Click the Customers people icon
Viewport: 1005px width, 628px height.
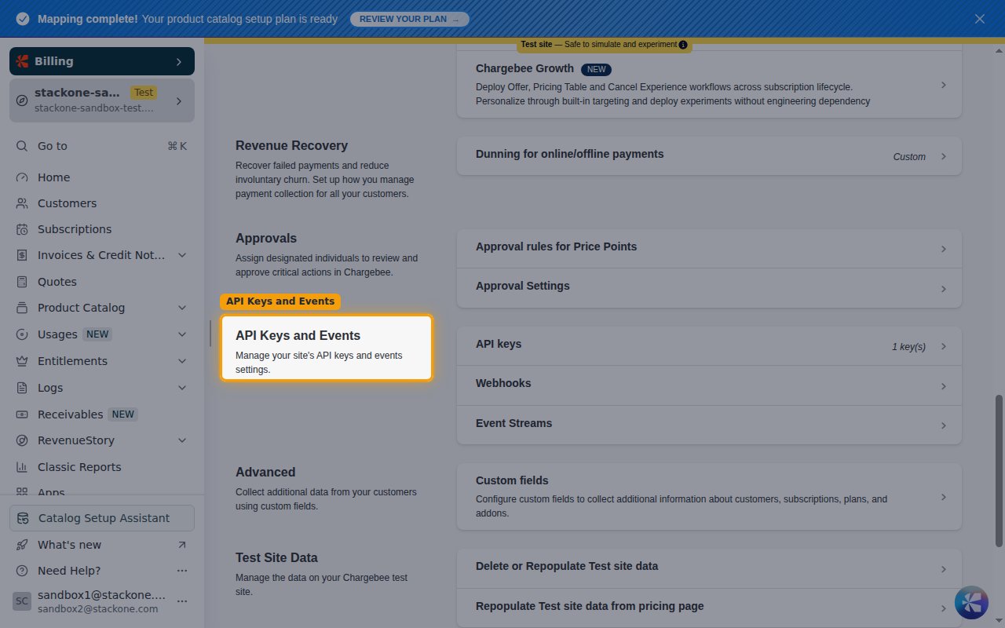pyautogui.click(x=22, y=203)
